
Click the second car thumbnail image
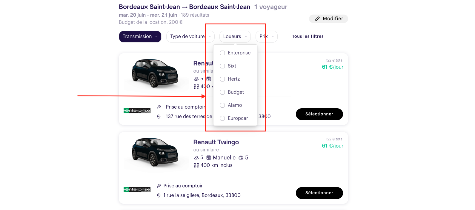coord(155,152)
